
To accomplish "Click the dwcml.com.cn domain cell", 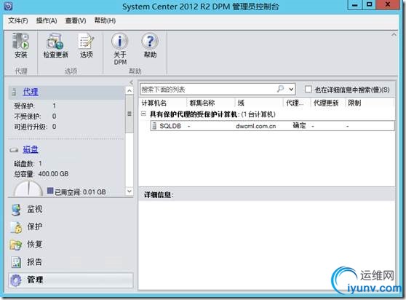I will (255, 126).
